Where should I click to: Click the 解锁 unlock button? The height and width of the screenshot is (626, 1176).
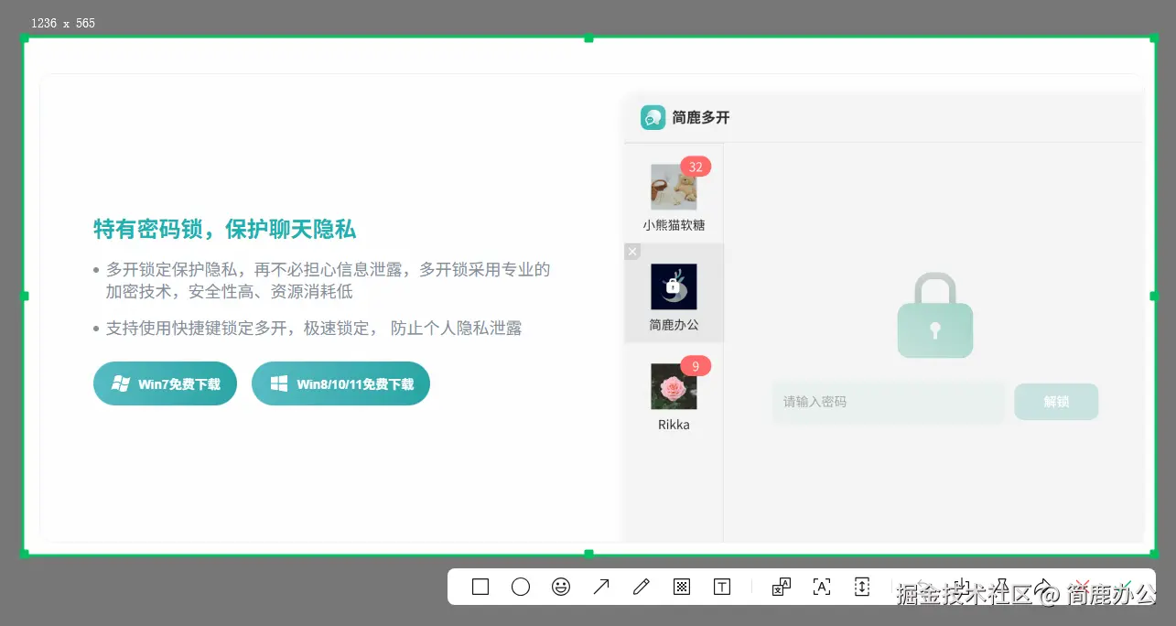tap(1056, 401)
